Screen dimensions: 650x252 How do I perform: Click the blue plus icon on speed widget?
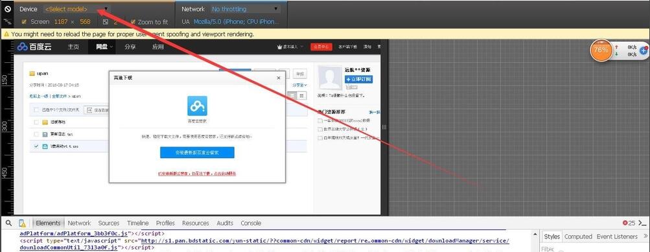click(x=644, y=50)
